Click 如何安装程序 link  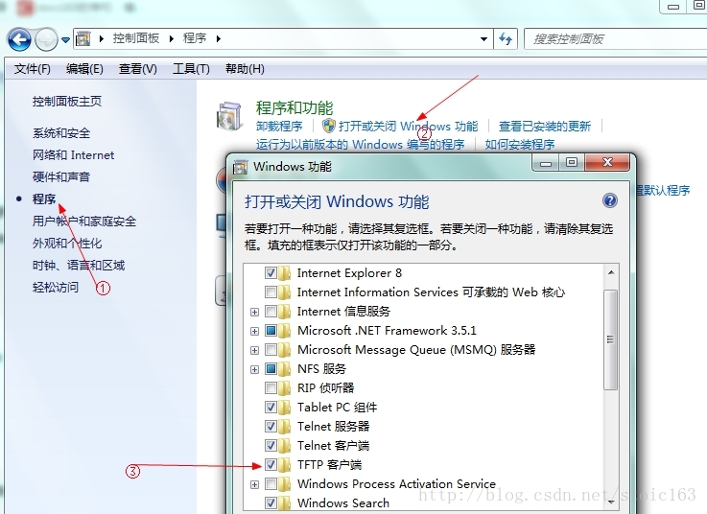click(x=520, y=144)
